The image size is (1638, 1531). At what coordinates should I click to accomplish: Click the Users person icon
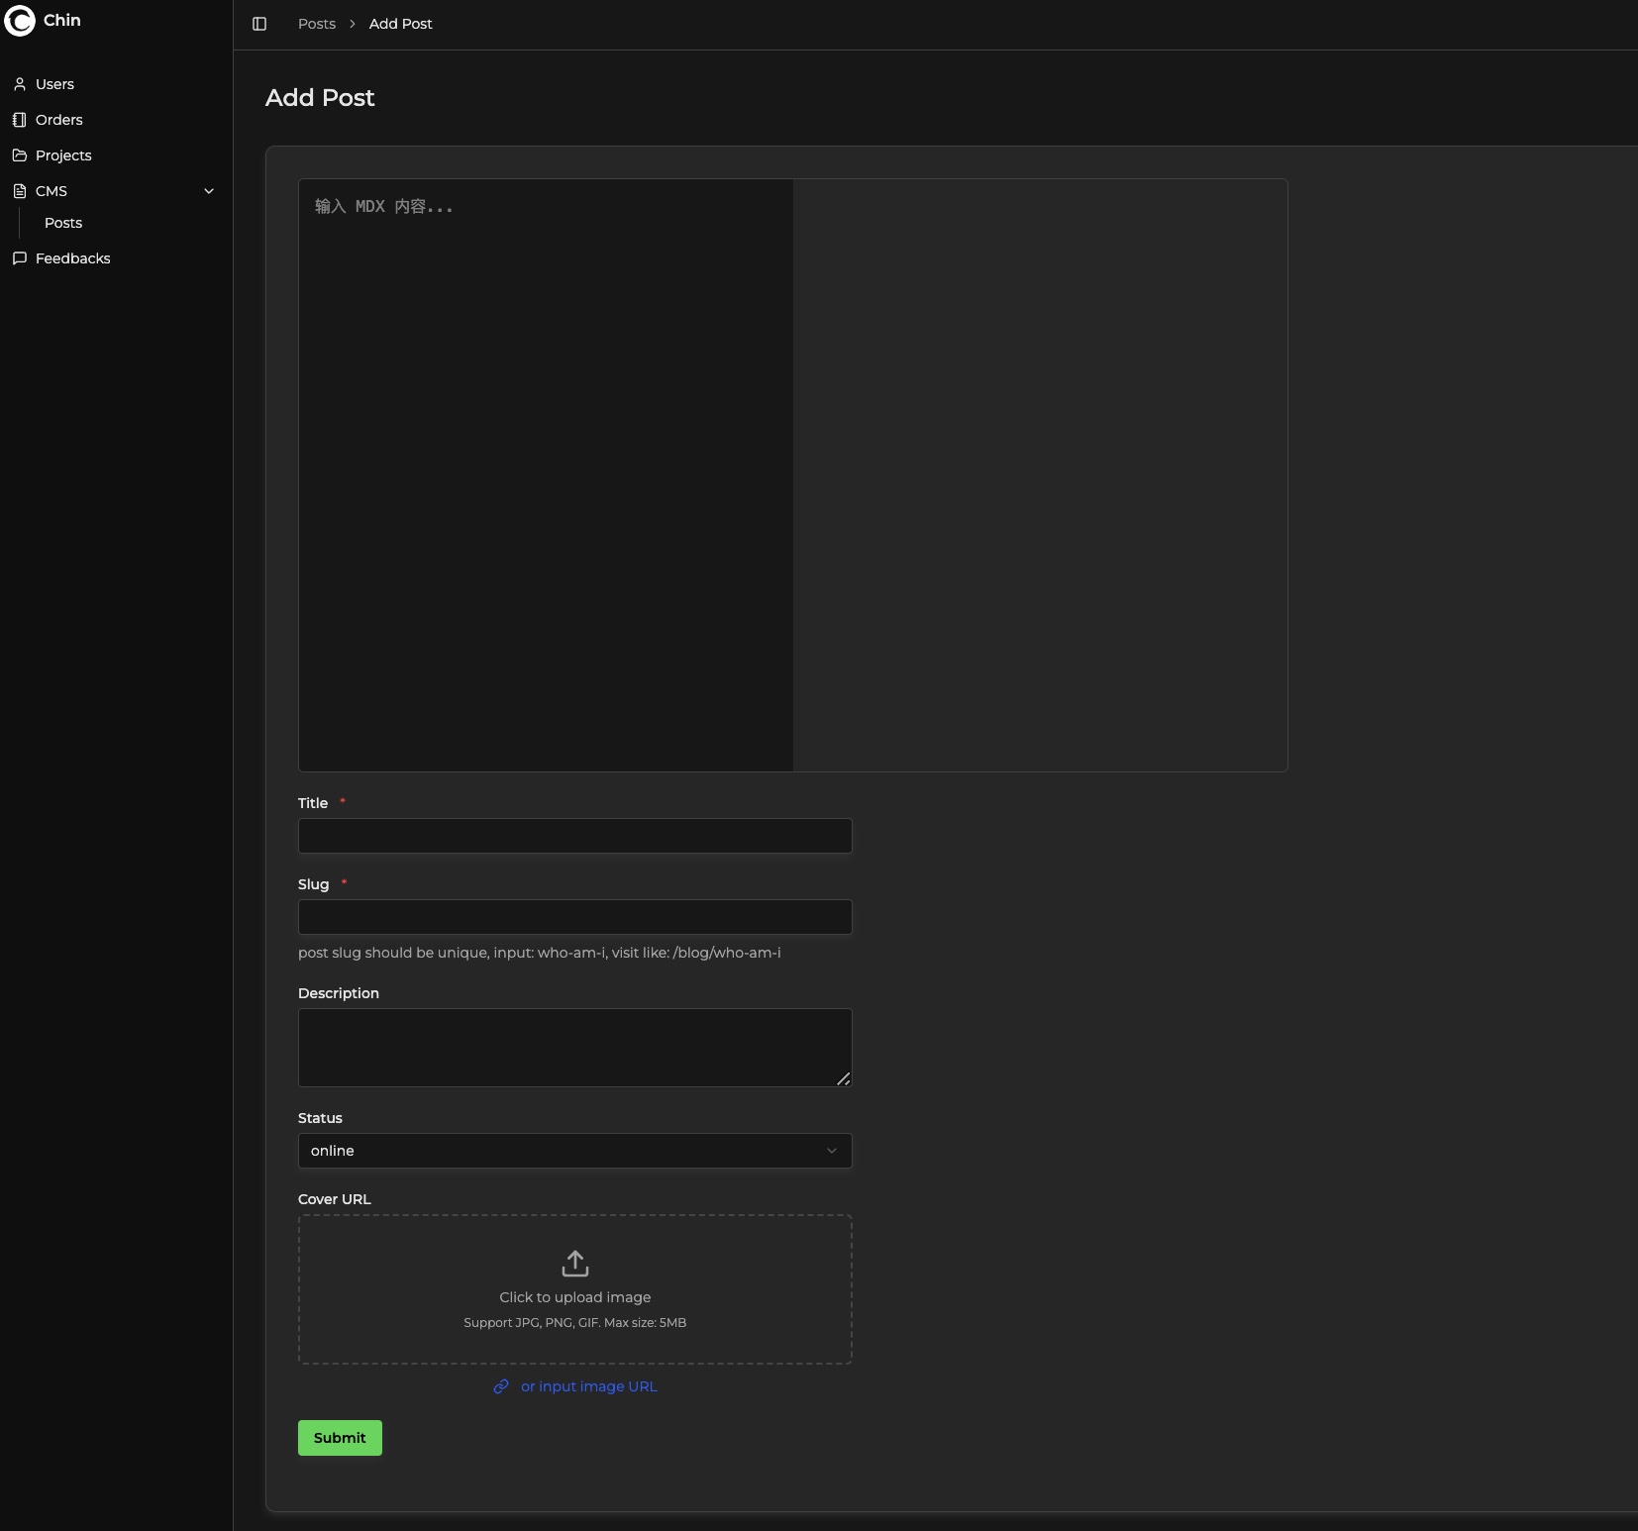[x=20, y=84]
